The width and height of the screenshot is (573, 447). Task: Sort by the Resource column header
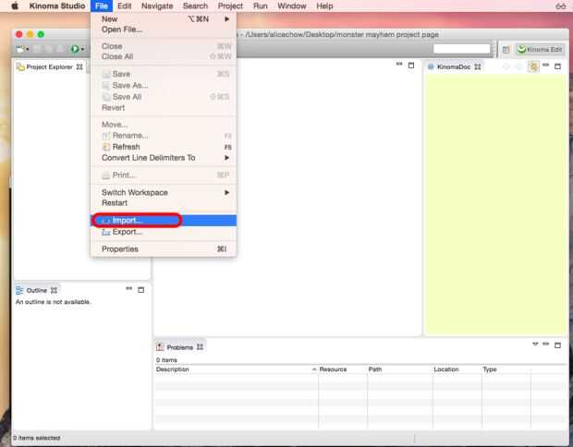(x=343, y=369)
